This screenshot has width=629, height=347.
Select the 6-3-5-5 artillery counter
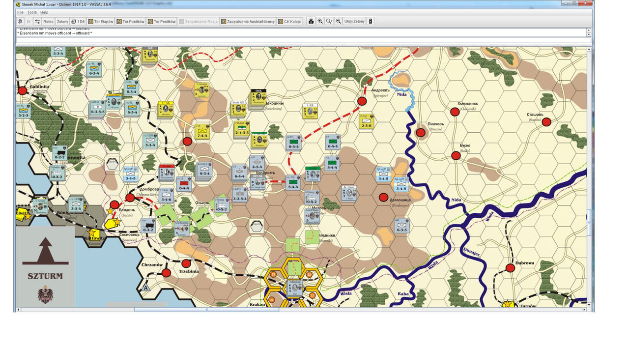coord(97,107)
